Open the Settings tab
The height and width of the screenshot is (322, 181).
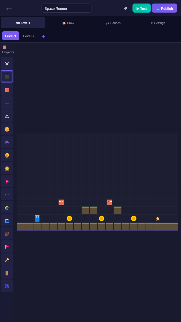[x=158, y=23]
